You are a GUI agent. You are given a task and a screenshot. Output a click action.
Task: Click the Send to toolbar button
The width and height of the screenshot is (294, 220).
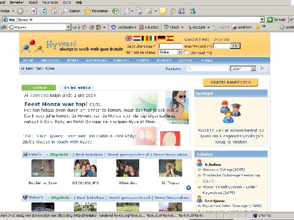coord(242,27)
